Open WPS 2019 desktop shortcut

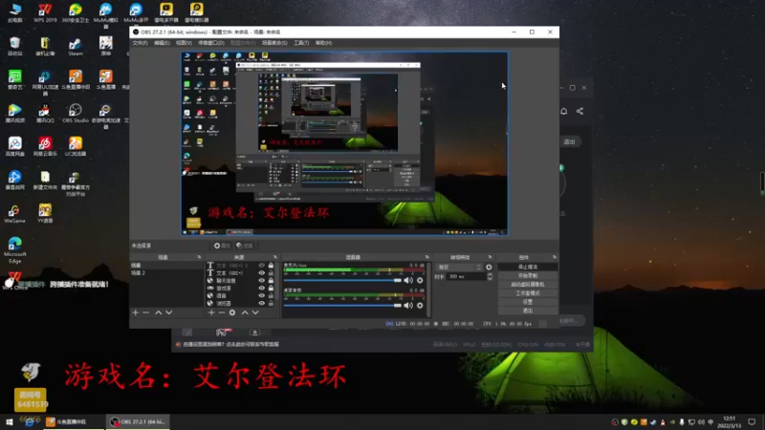(45, 13)
